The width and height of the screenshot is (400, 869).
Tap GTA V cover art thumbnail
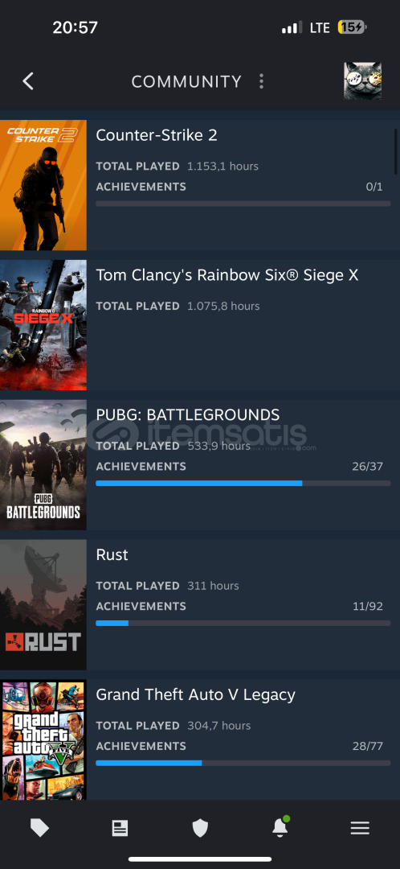coord(43,740)
